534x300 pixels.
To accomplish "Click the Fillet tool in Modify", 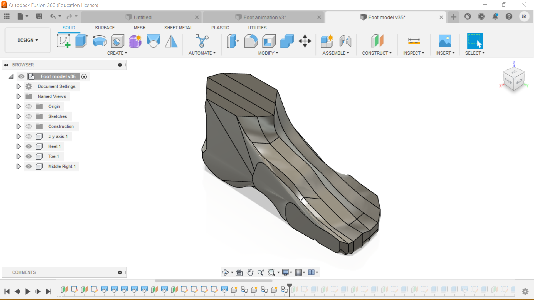I will coord(251,41).
